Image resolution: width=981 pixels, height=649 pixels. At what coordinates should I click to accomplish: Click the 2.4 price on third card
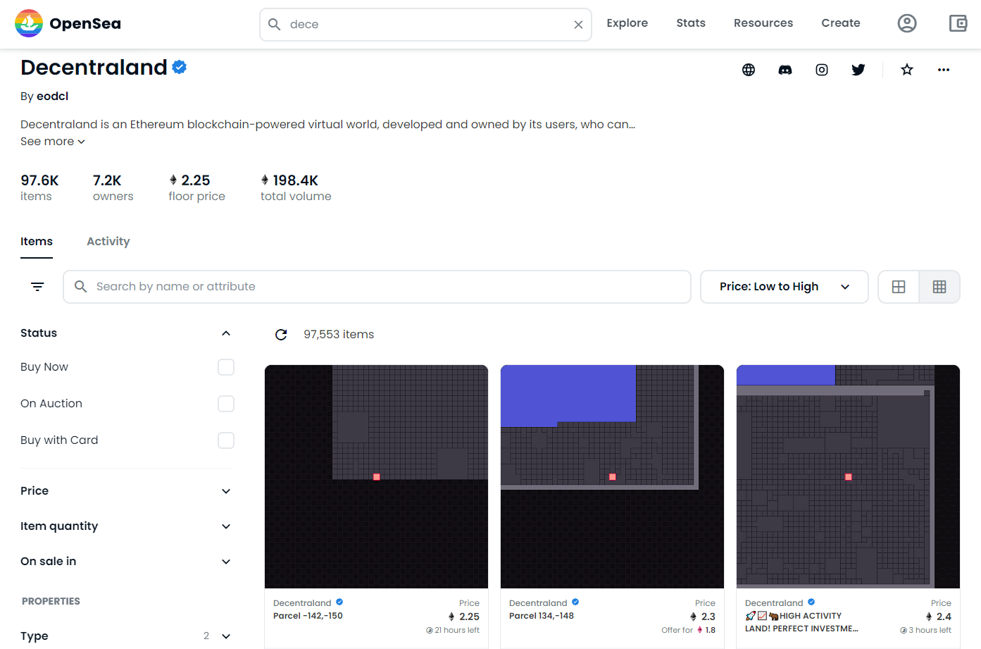point(939,617)
